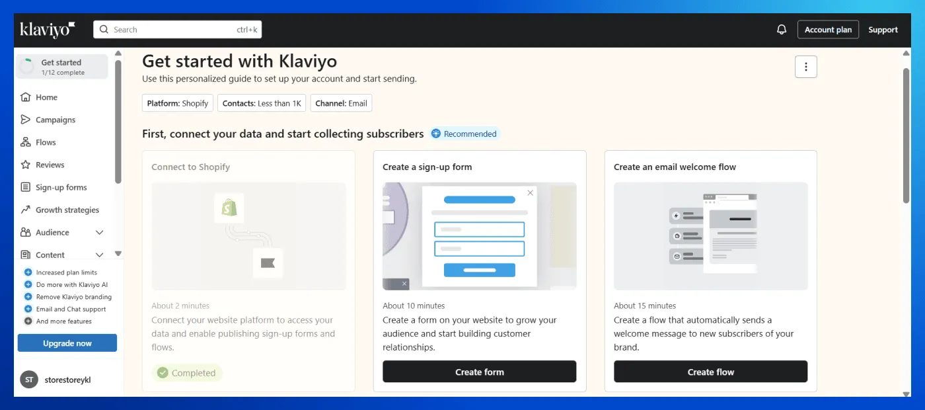The height and width of the screenshot is (410, 925).
Task: Open the Account plan menu
Action: [828, 29]
